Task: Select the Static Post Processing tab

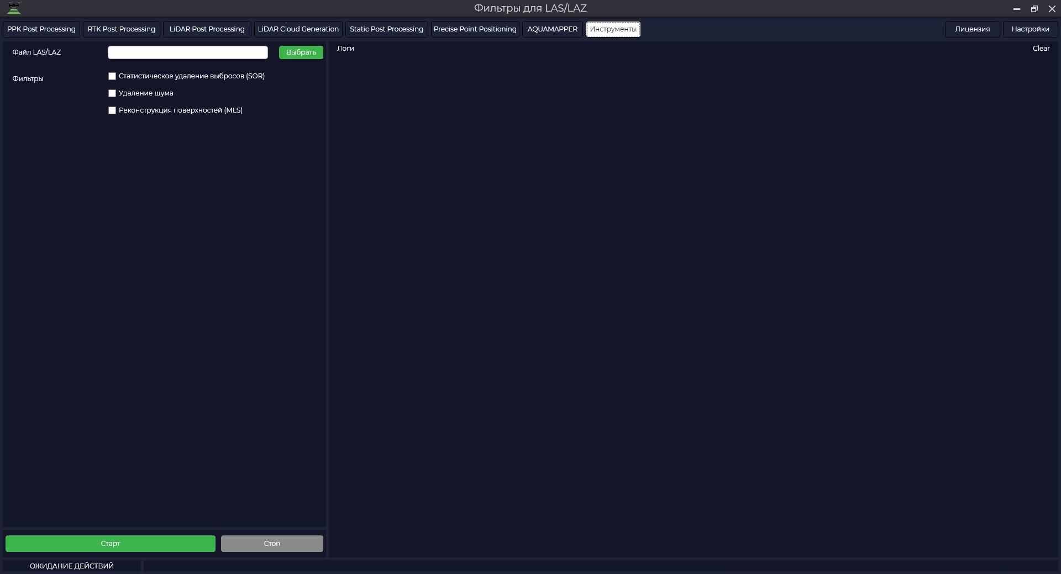Action: click(387, 29)
